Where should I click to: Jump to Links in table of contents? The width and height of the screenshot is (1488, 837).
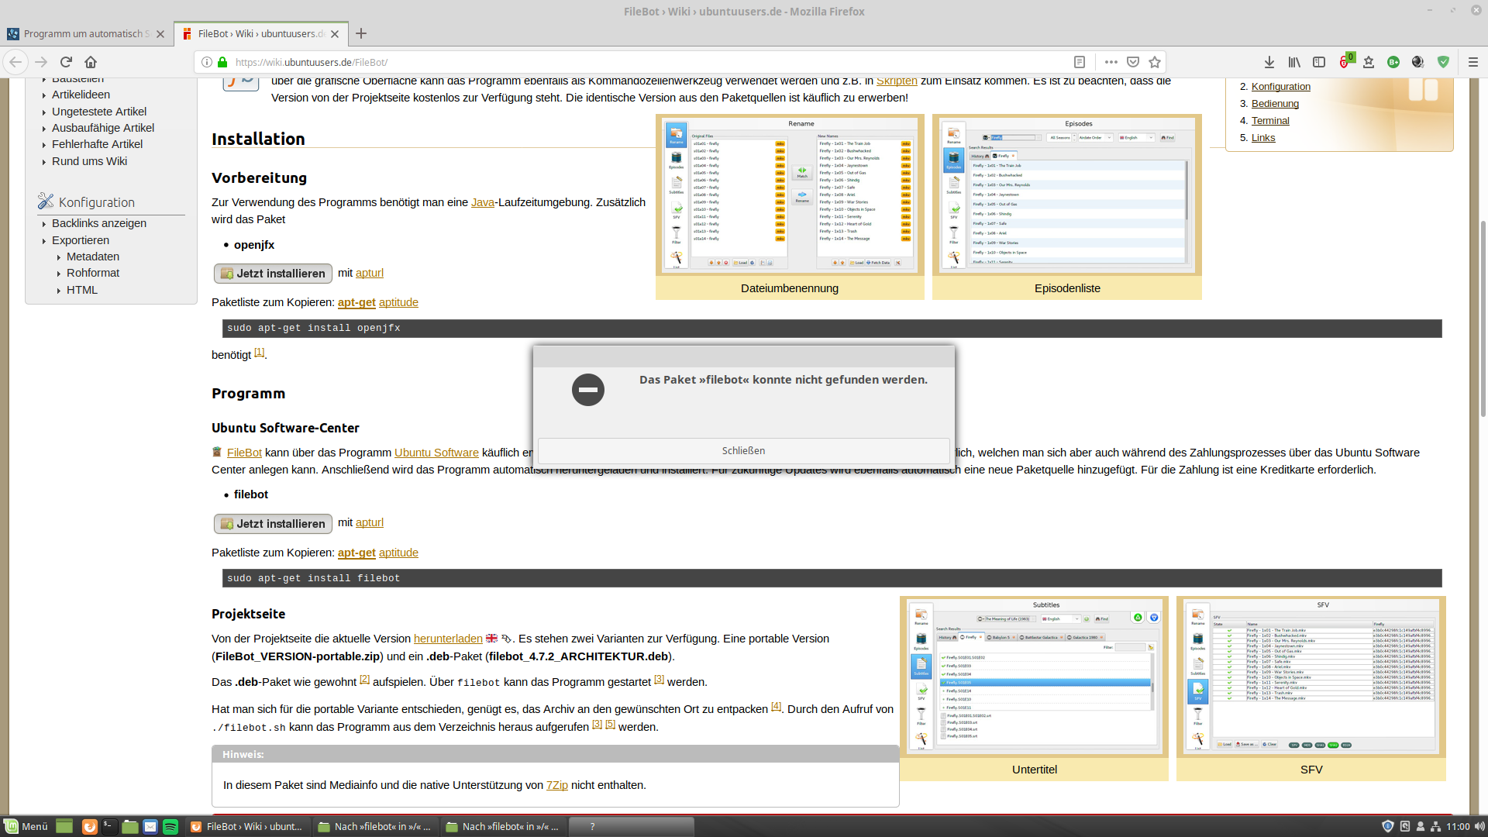pyautogui.click(x=1263, y=138)
